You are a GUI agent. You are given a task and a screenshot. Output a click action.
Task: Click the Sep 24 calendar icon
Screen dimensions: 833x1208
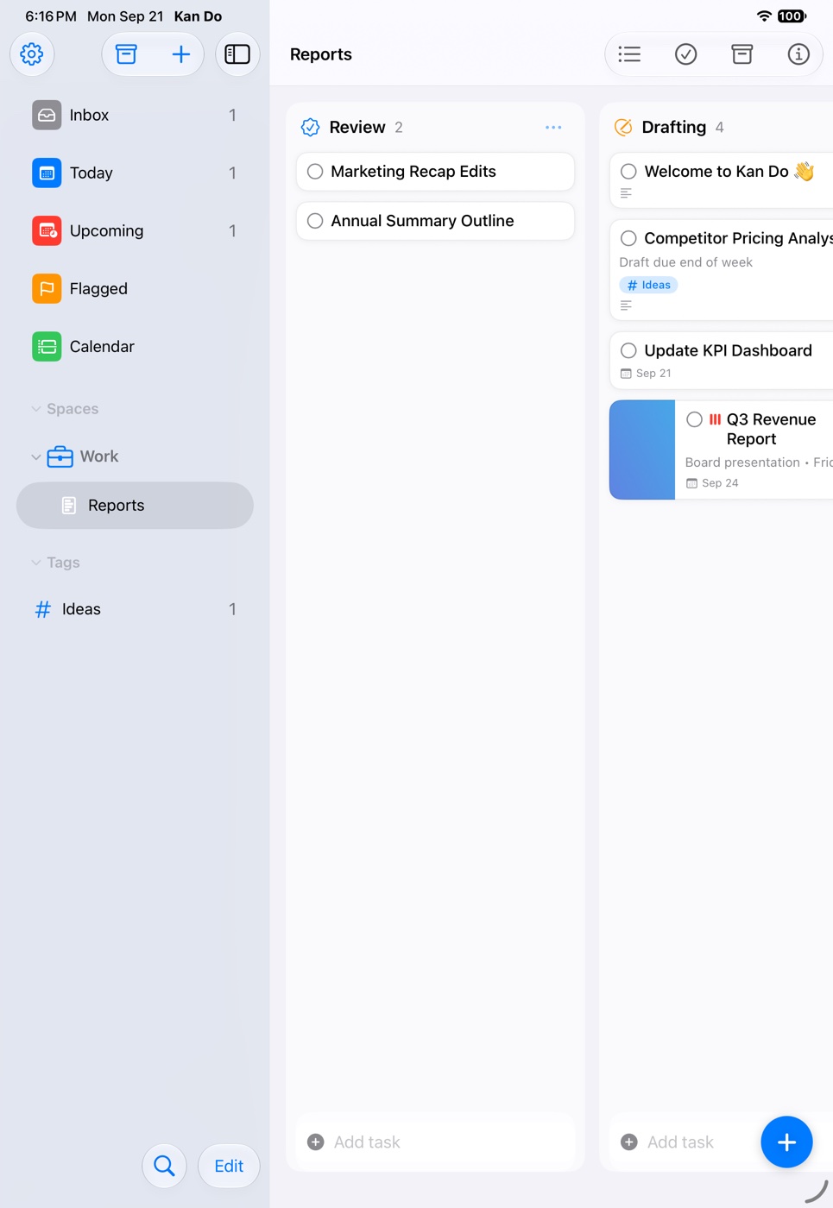[x=691, y=483]
